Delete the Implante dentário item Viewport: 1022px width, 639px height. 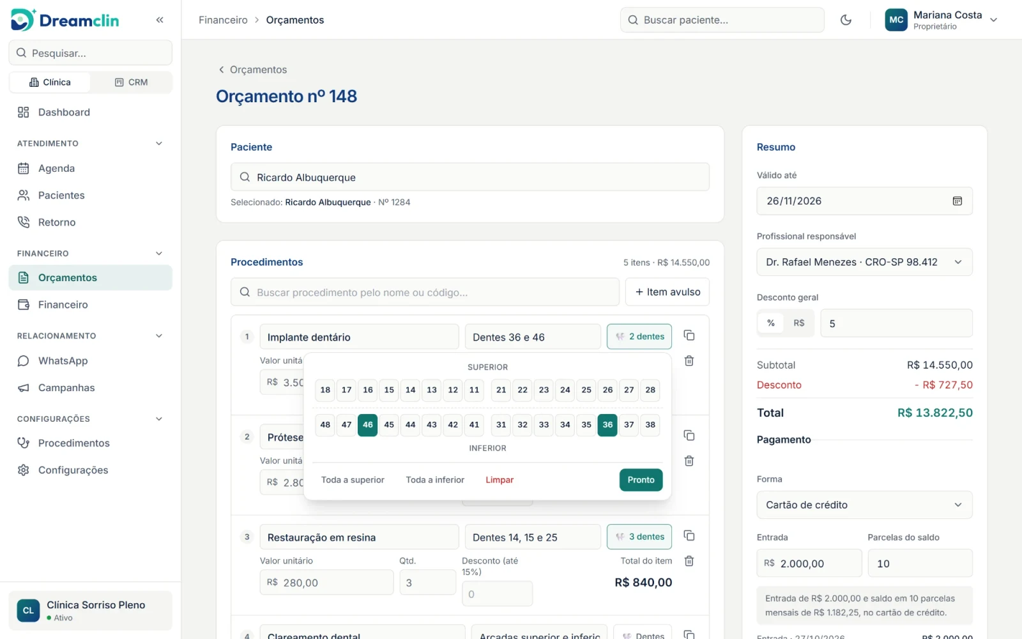[x=689, y=360]
